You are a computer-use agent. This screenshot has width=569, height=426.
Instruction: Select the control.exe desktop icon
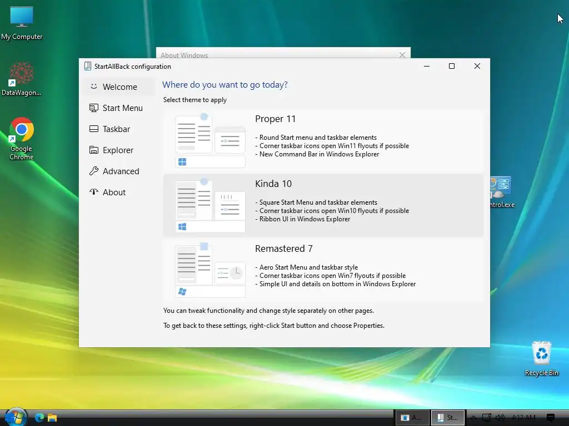tap(502, 192)
